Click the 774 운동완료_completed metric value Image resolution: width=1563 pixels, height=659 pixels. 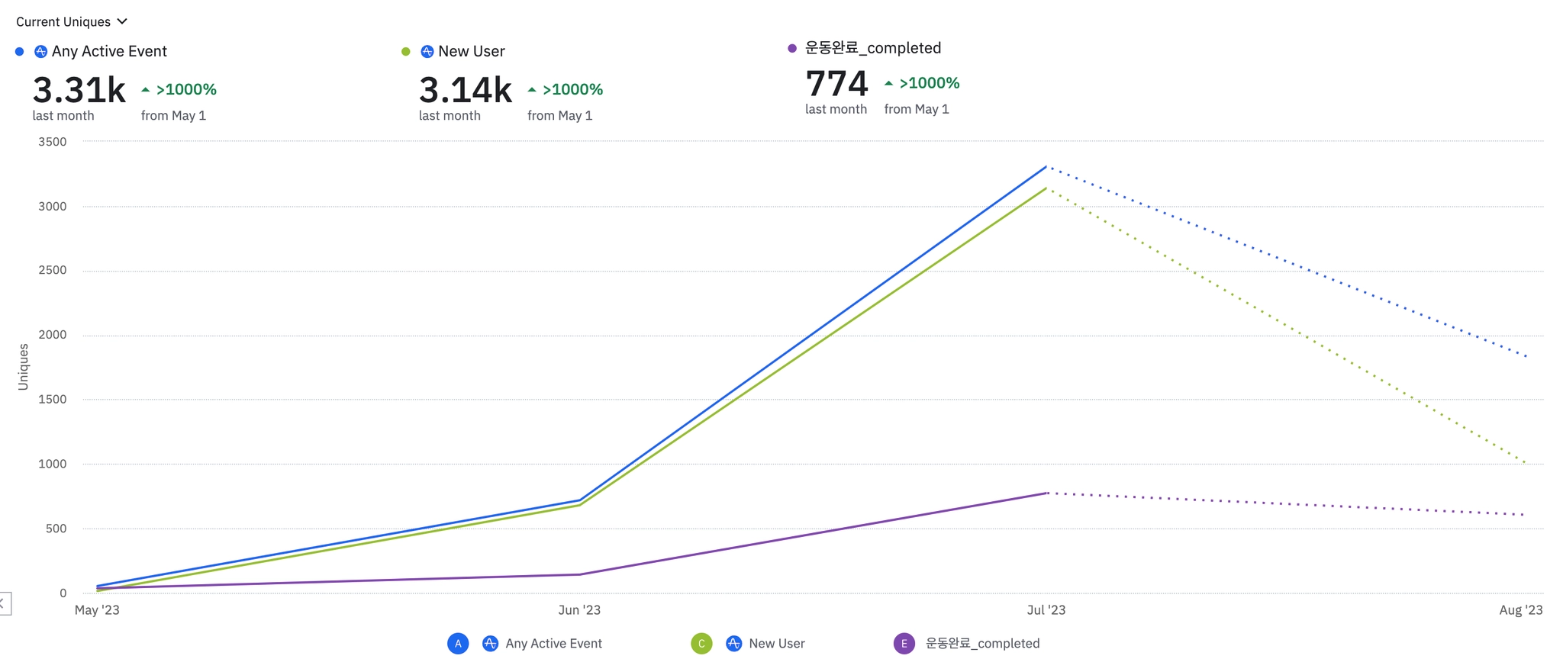[x=836, y=83]
